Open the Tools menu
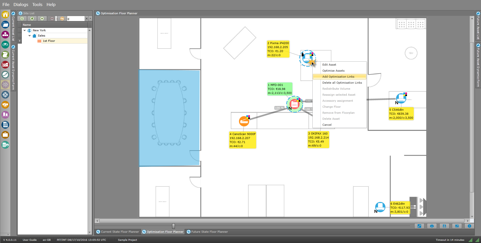The height and width of the screenshot is (243, 481). [37, 5]
